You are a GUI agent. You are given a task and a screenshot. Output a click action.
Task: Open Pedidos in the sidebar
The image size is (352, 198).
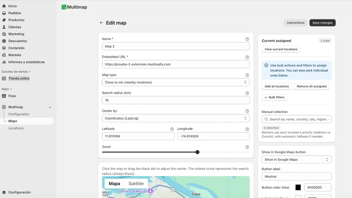click(x=15, y=13)
